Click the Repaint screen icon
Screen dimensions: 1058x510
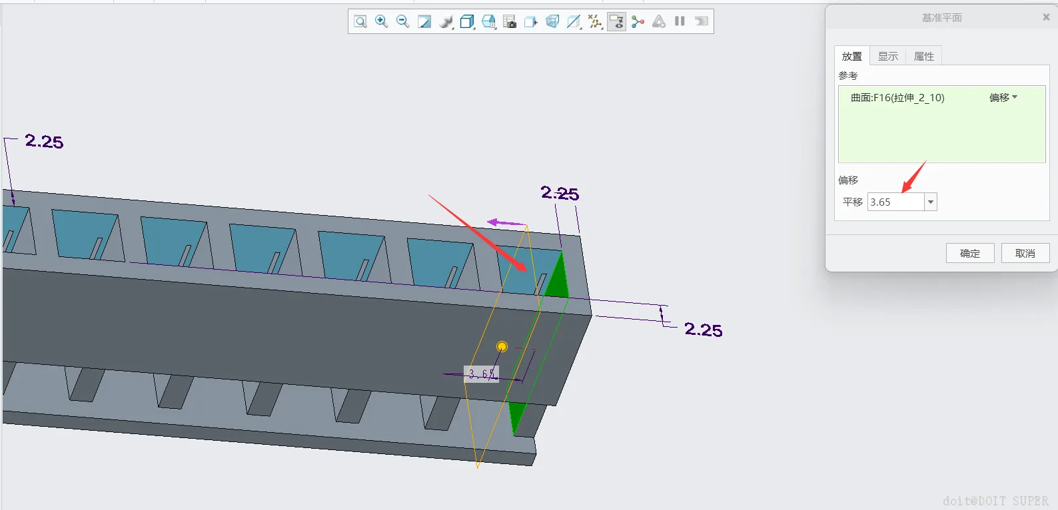pyautogui.click(x=424, y=21)
